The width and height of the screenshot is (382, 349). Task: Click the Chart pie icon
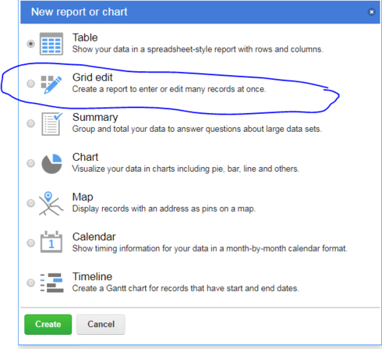51,164
